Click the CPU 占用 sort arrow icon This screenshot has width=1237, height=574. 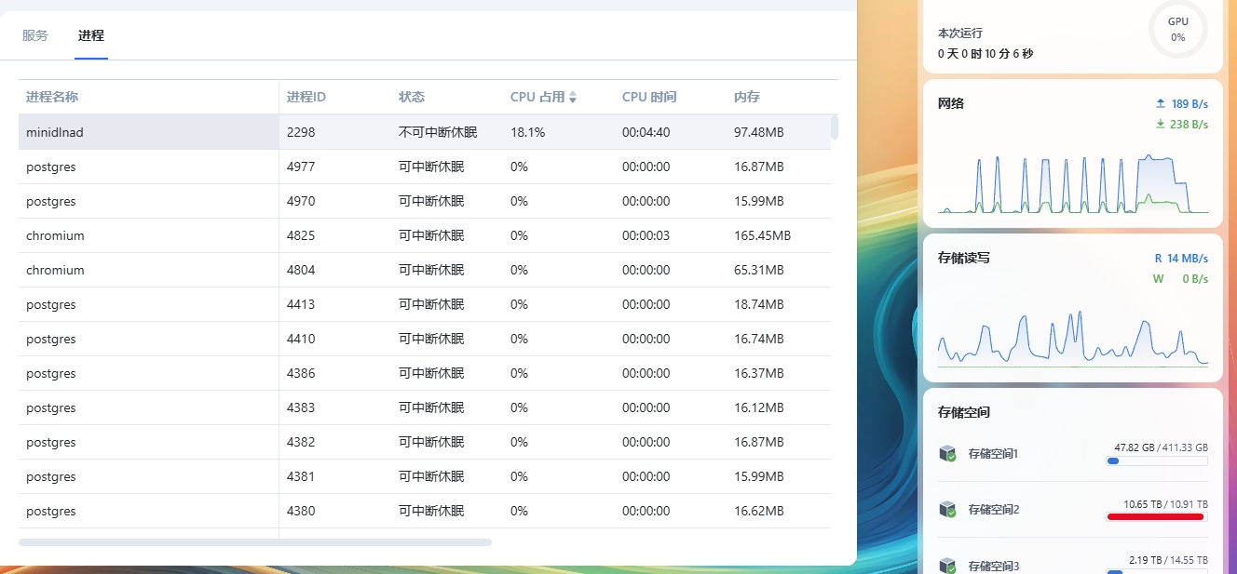tap(573, 97)
